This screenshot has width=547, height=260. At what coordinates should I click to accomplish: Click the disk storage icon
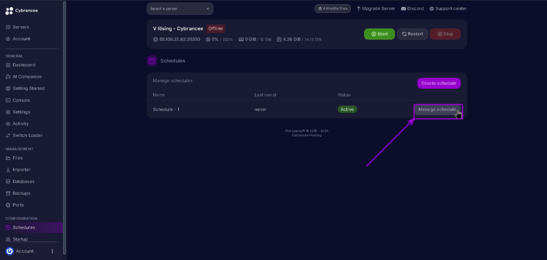pyautogui.click(x=279, y=40)
